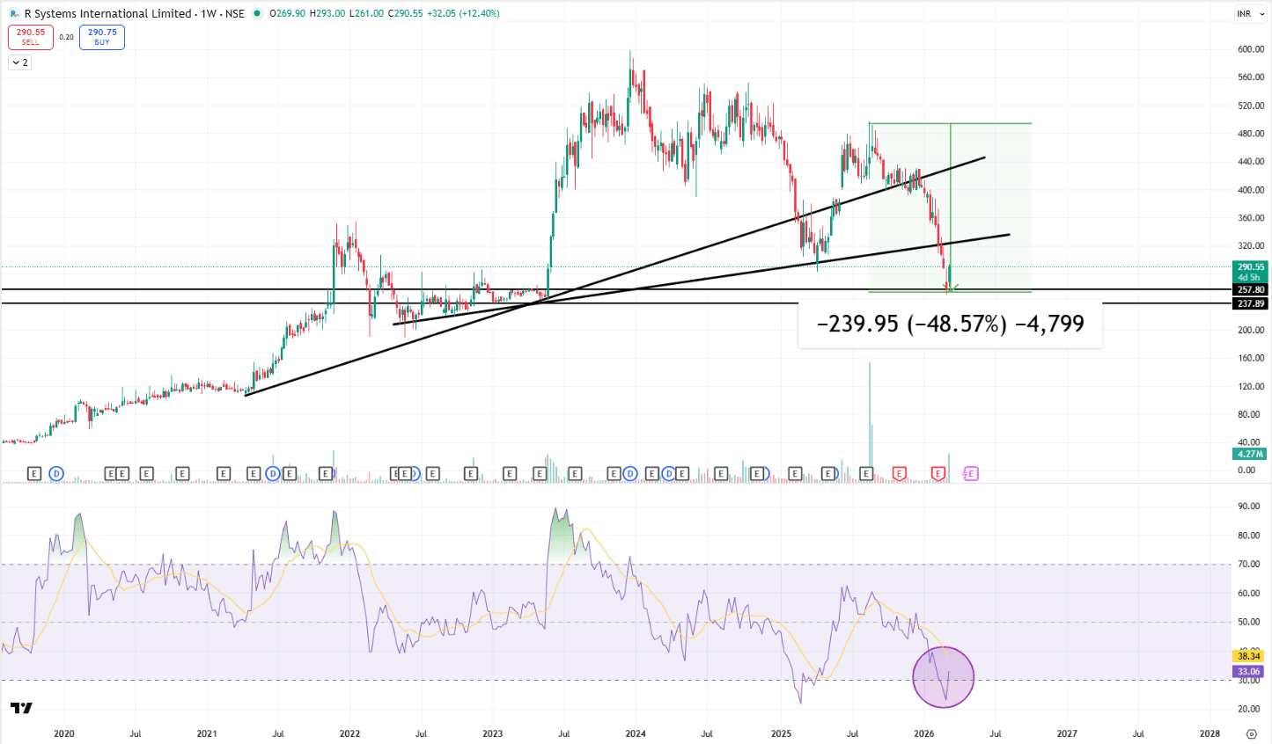This screenshot has width=1272, height=744.
Task: Click the TradingView logo
Action: [x=22, y=708]
